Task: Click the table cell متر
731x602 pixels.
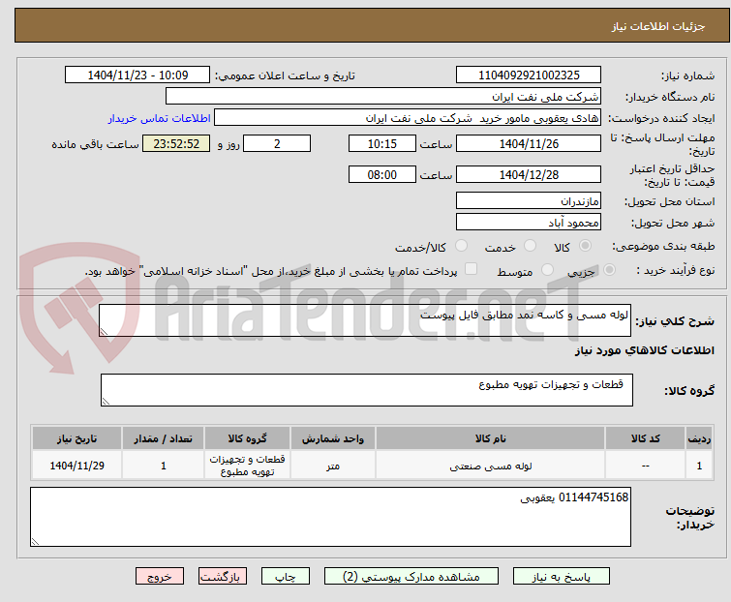Action: (x=333, y=466)
